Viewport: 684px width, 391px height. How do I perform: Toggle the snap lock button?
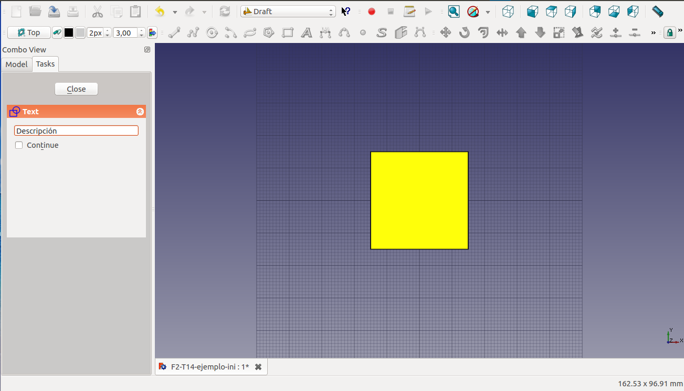coord(669,33)
